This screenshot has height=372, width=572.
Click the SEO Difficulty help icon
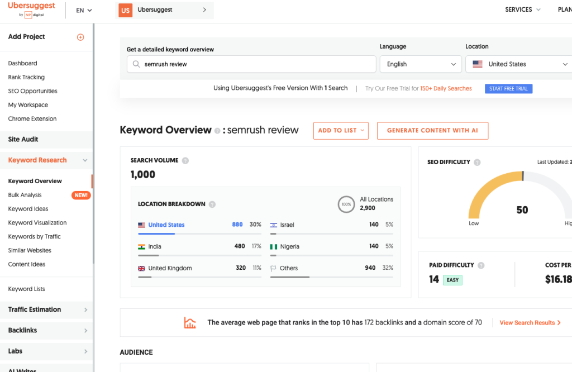[478, 162]
